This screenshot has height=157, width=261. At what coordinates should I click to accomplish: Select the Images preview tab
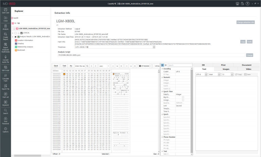pyautogui.click(x=226, y=69)
